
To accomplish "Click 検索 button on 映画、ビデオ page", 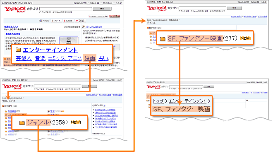I will (x=89, y=86).
